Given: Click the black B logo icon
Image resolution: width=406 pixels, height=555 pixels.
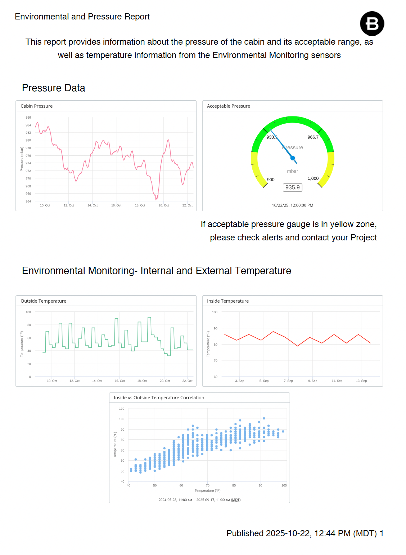Looking at the screenshot, I should pyautogui.click(x=372, y=23).
